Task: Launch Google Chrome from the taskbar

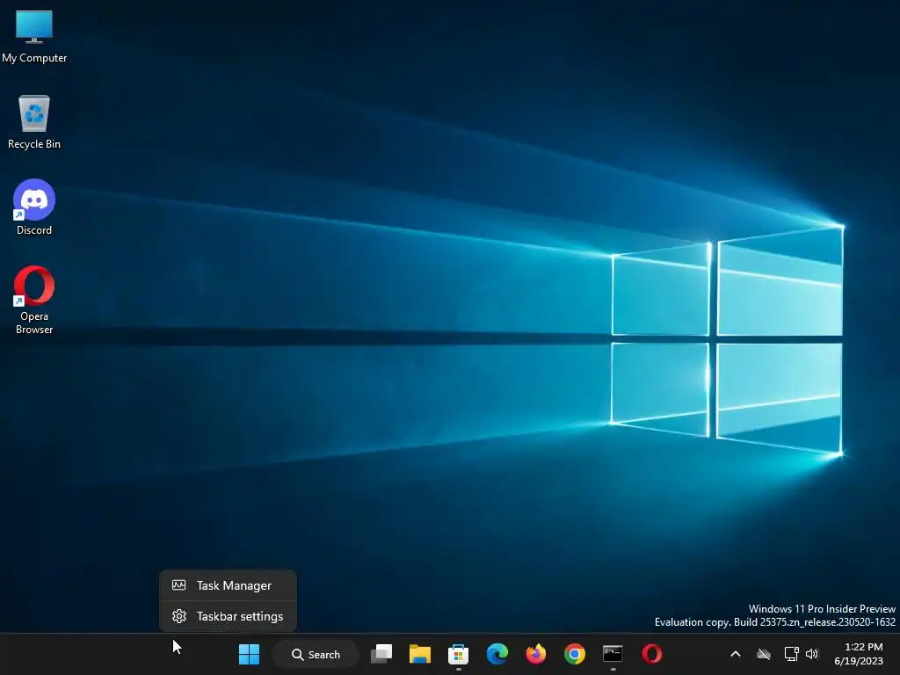Action: [575, 654]
